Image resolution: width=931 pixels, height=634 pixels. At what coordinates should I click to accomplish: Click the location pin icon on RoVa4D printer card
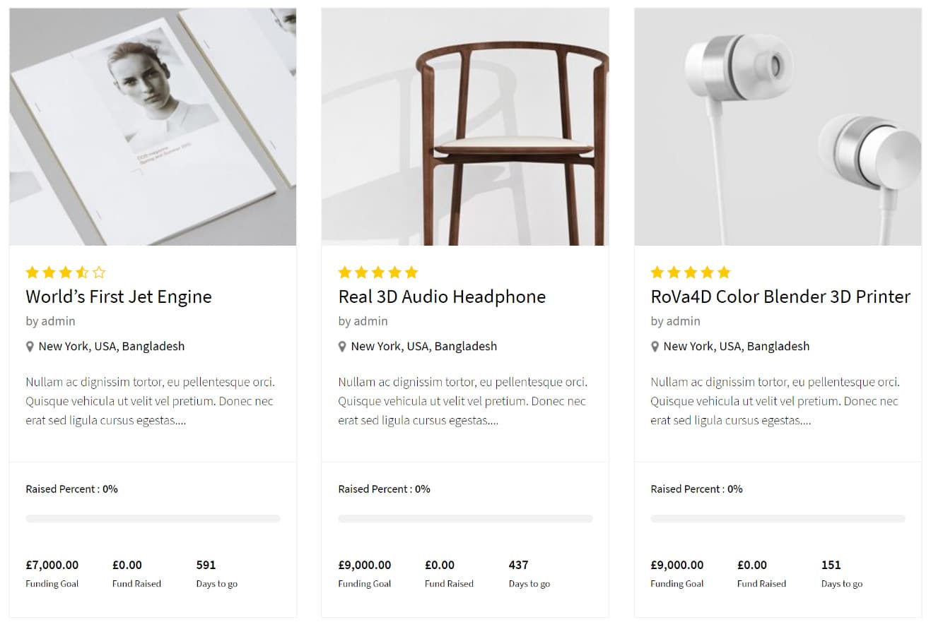click(x=654, y=346)
